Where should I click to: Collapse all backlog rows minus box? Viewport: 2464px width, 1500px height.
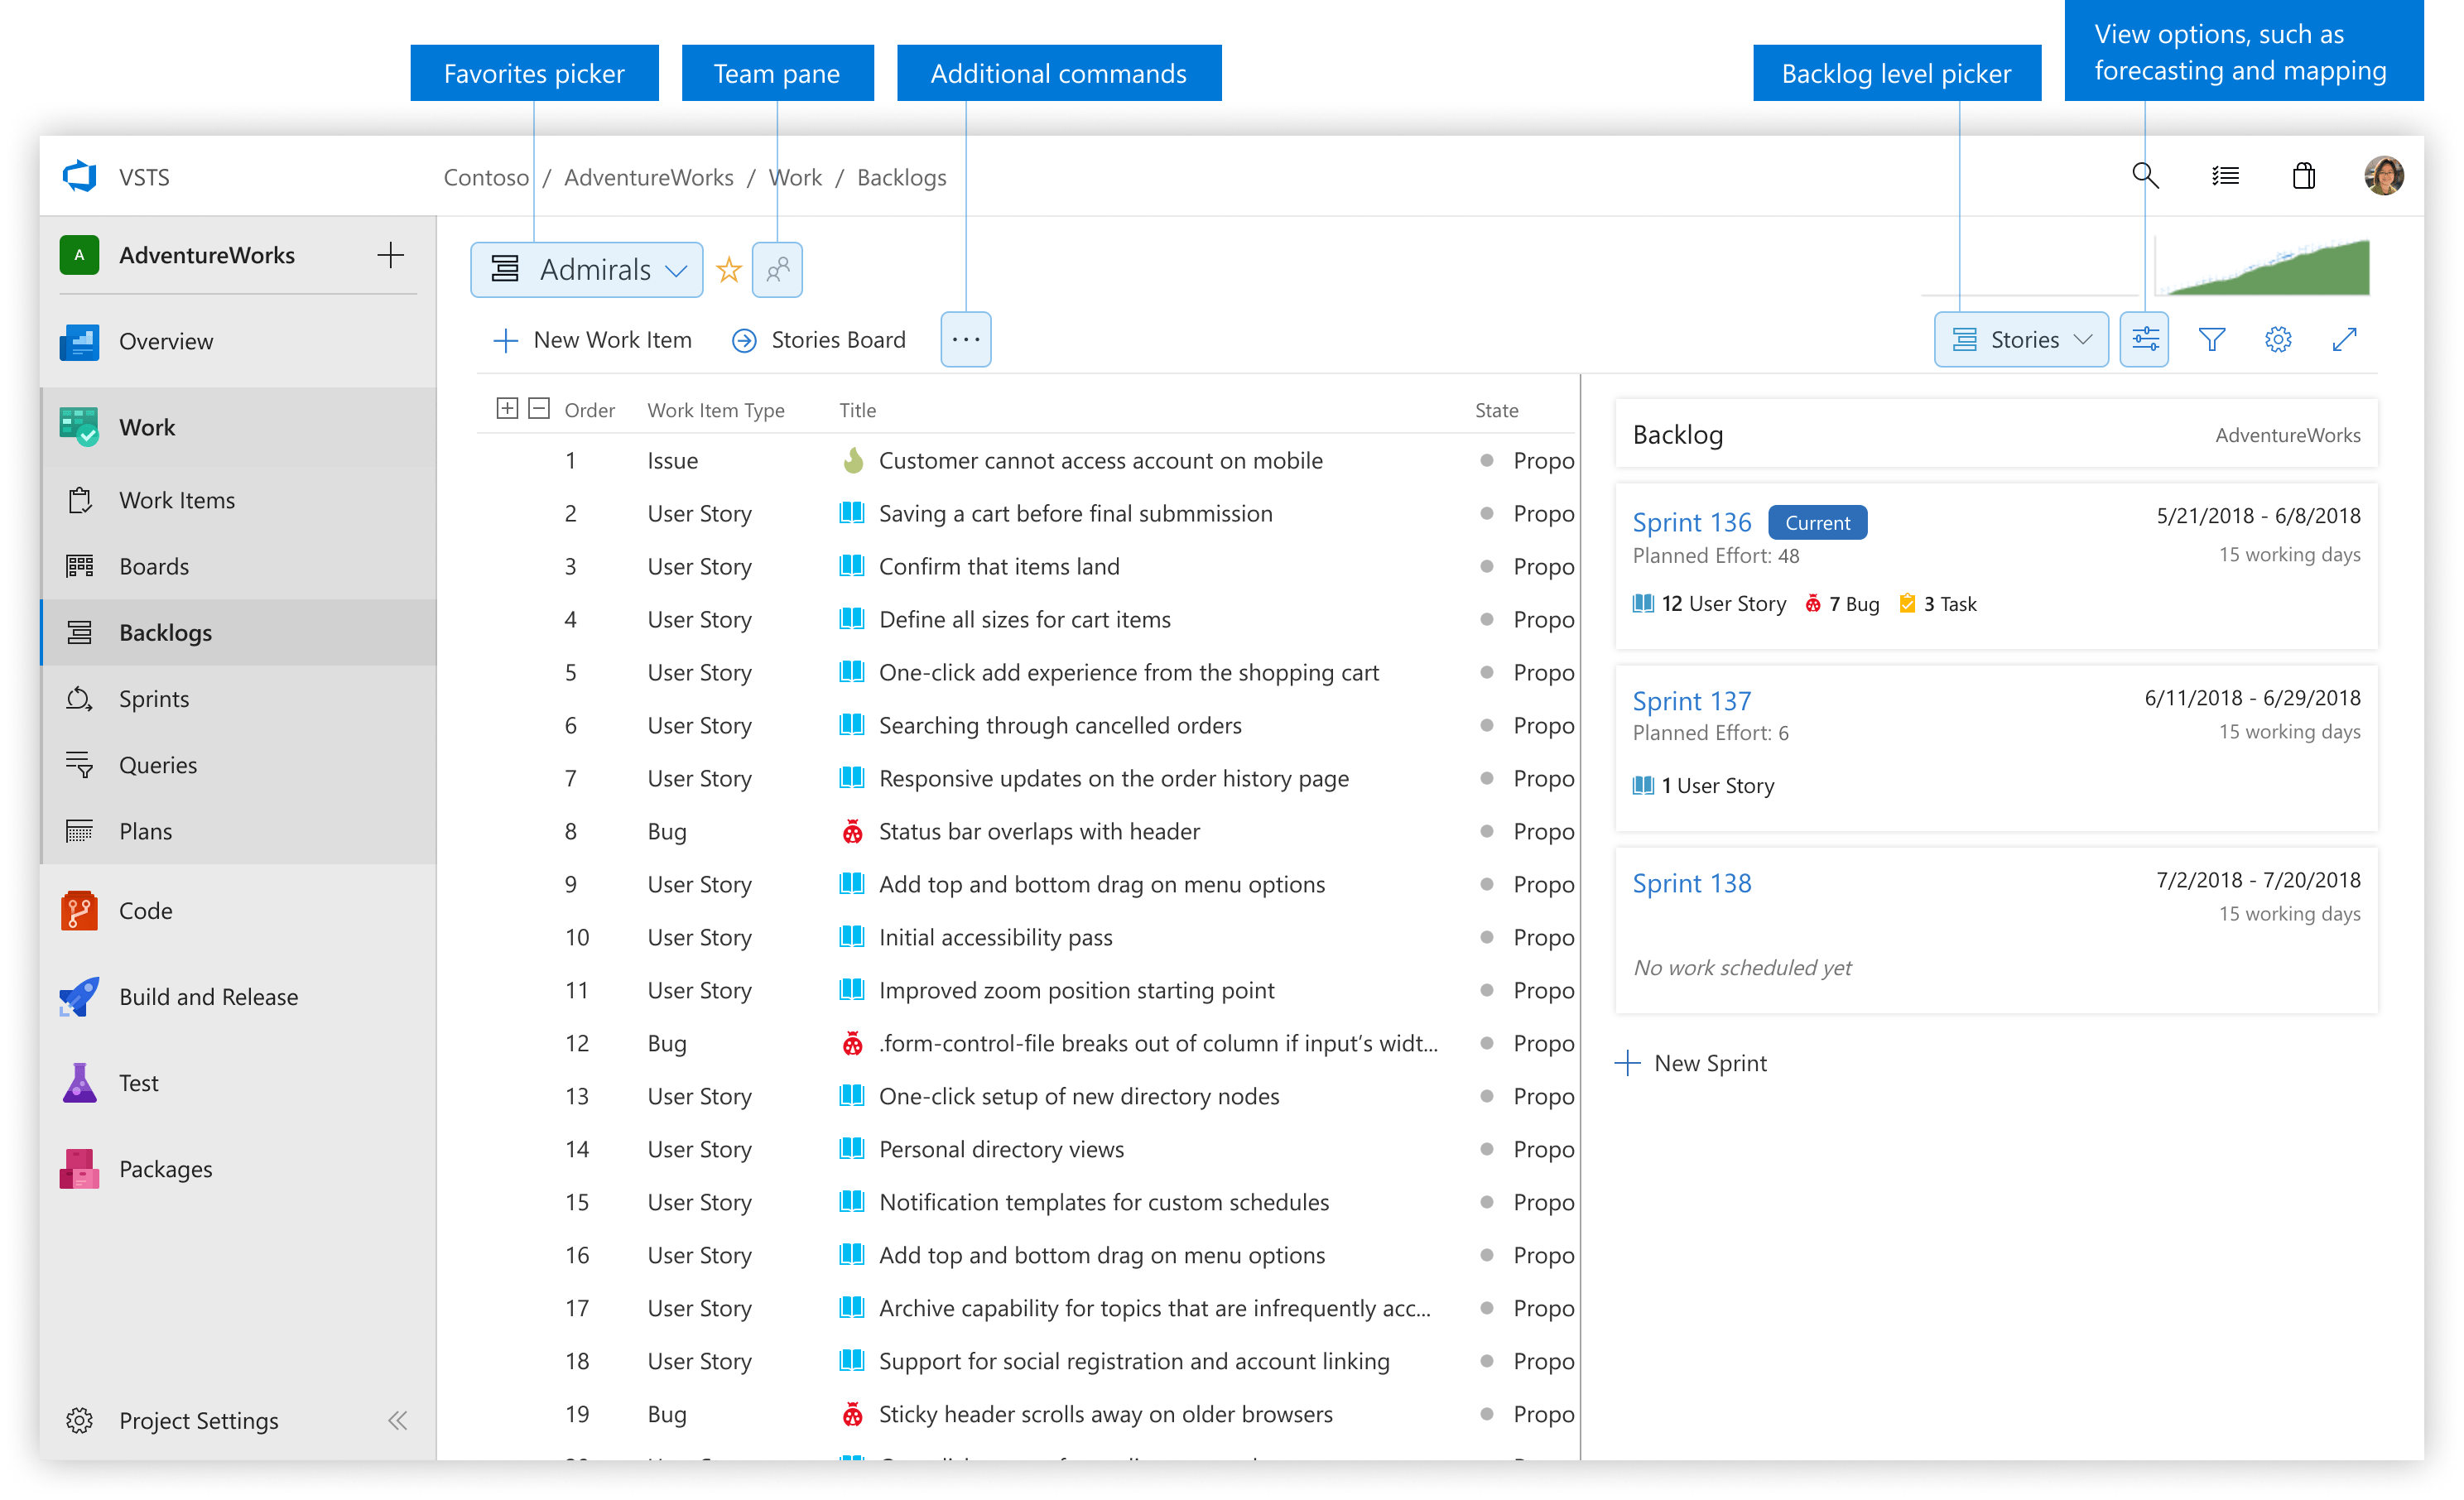pos(539,408)
